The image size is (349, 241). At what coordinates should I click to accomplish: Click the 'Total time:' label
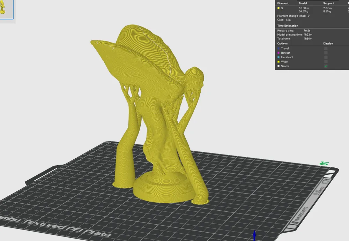tap(284, 39)
